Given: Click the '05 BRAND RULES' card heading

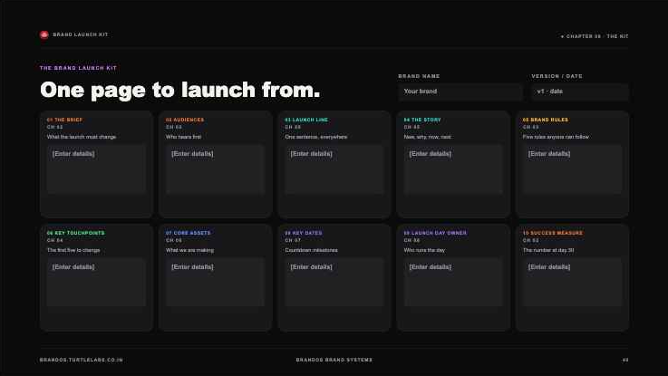Looking at the screenshot, I should [x=546, y=121].
